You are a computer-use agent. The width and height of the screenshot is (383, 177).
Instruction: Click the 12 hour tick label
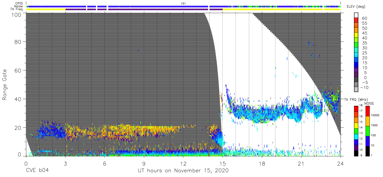pos(183,163)
